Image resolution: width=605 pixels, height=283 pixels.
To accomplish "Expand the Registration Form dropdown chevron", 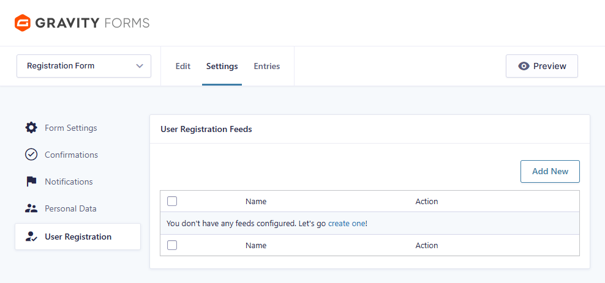I will coord(140,66).
